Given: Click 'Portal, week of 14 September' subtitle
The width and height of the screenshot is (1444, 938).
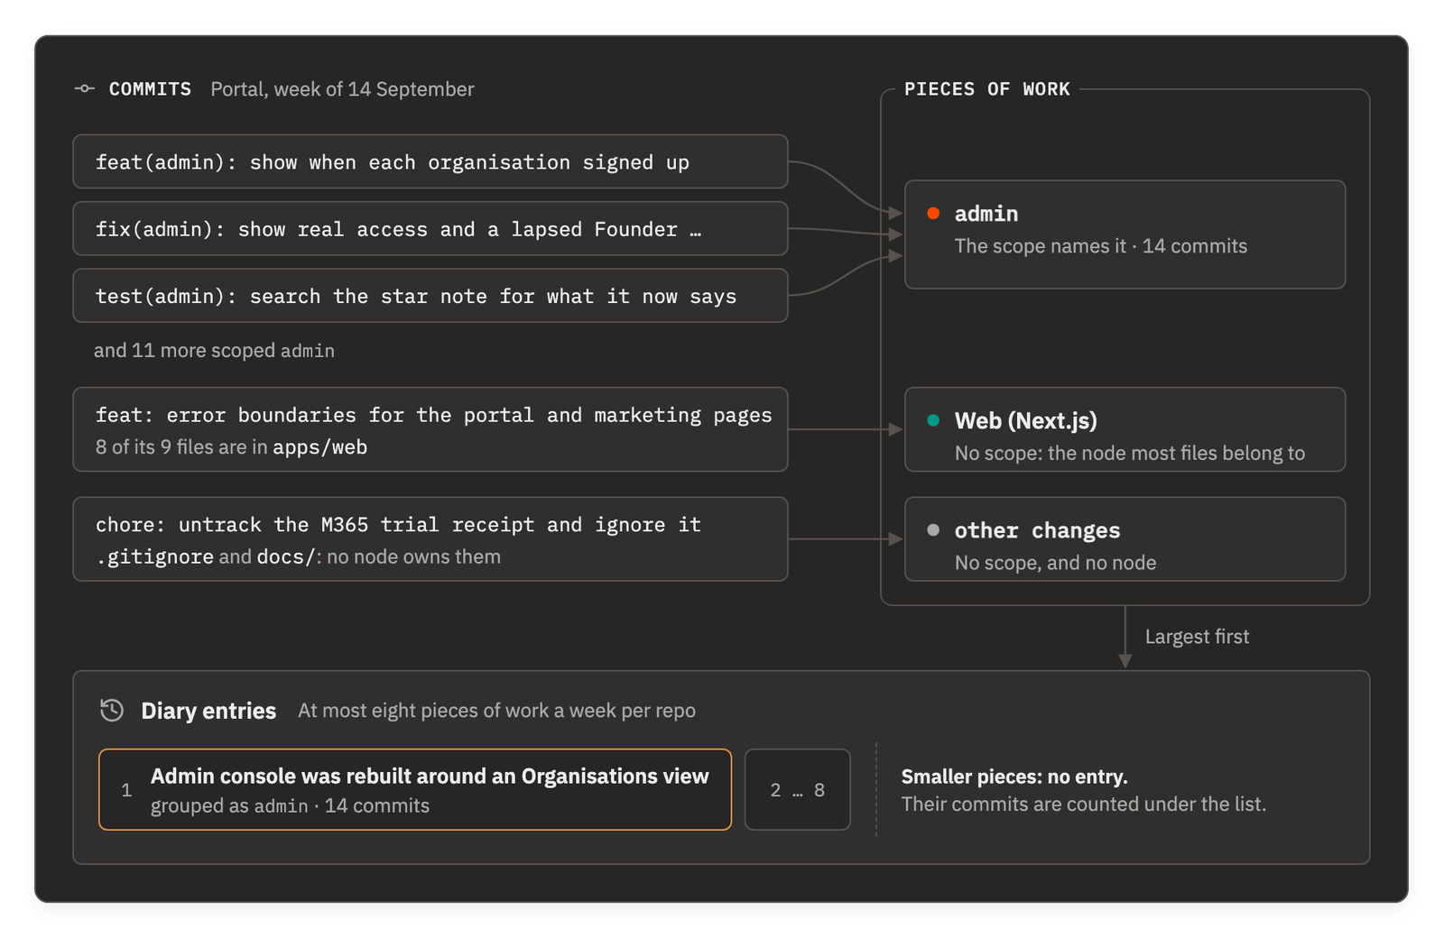Looking at the screenshot, I should pos(342,89).
